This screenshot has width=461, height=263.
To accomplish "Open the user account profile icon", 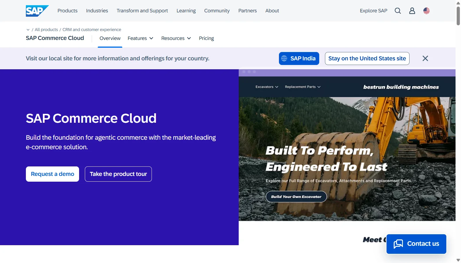I will pyautogui.click(x=412, y=11).
